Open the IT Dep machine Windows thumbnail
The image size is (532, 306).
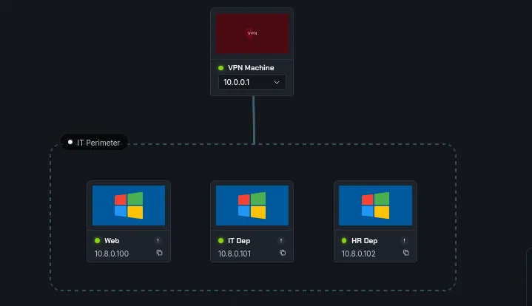tap(252, 205)
